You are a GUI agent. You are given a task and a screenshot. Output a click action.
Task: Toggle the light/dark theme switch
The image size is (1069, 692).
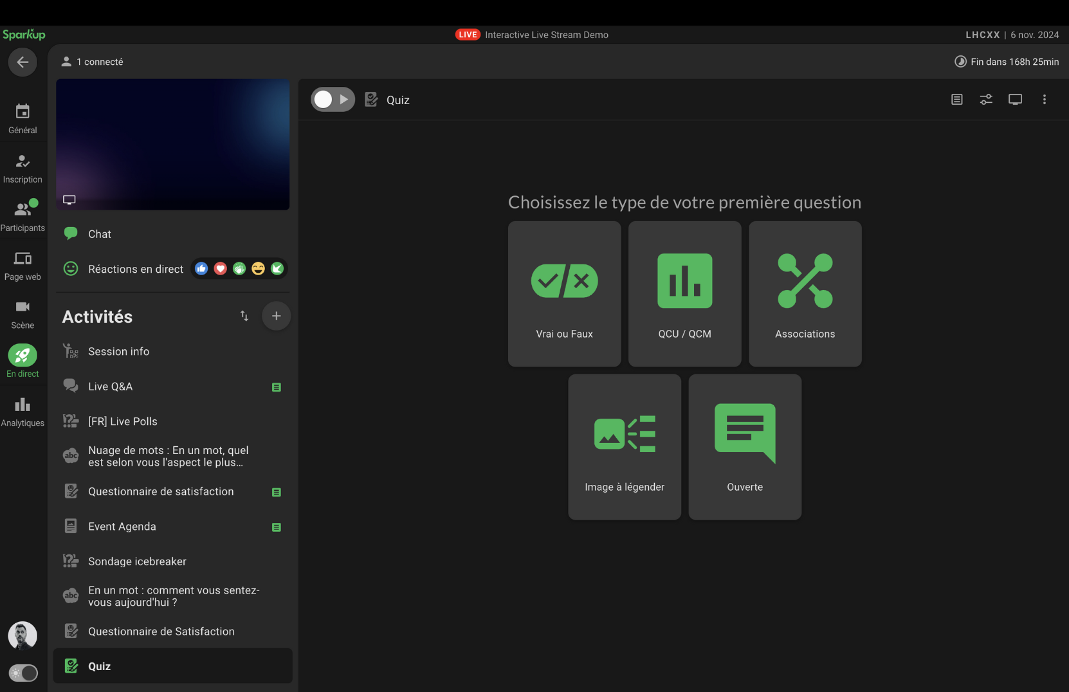[x=23, y=673]
